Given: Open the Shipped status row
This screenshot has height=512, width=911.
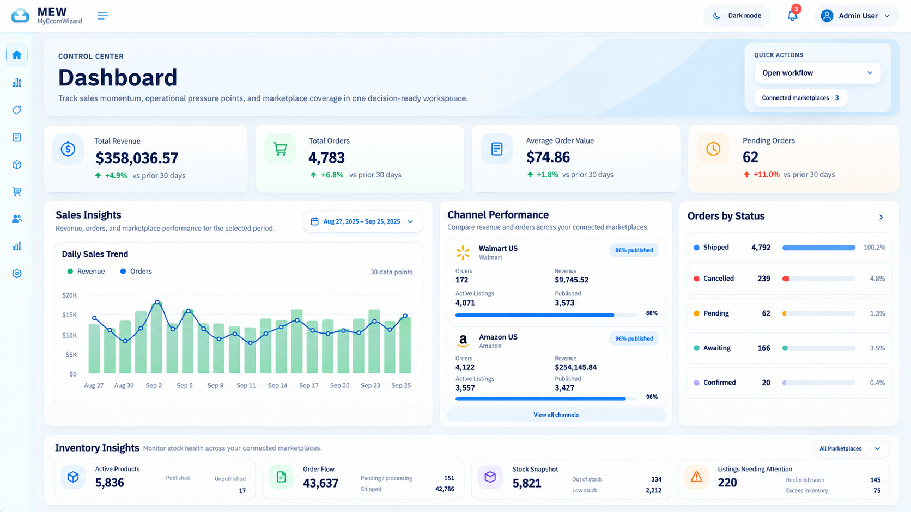Looking at the screenshot, I should [789, 248].
